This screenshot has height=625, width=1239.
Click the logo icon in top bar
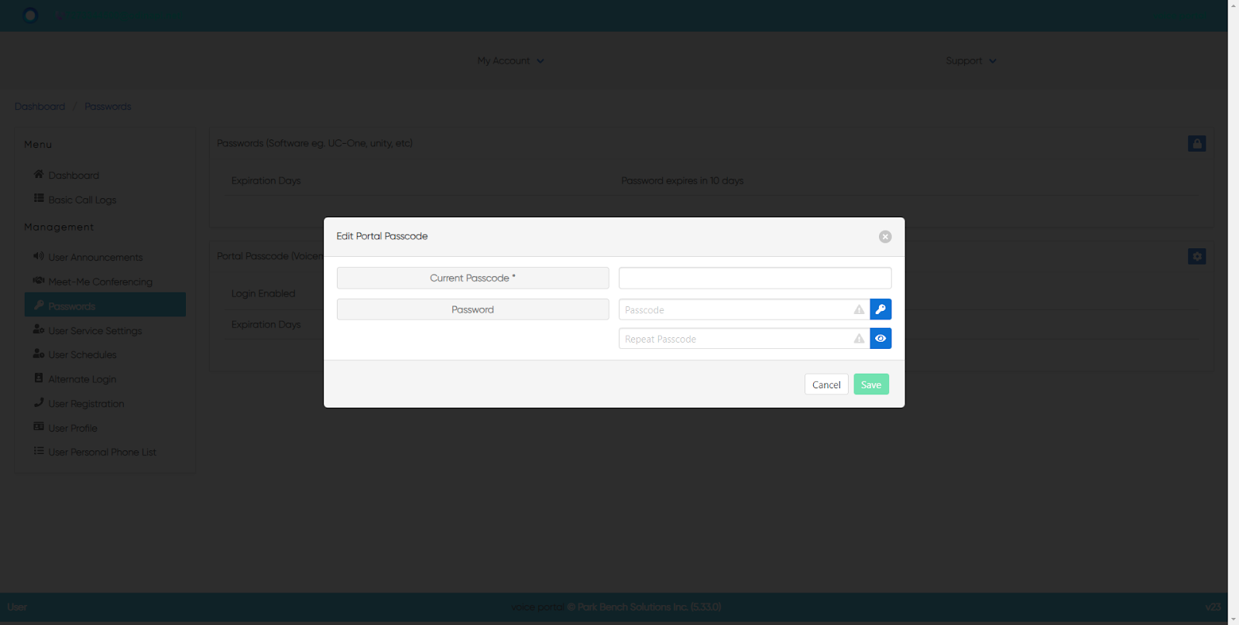(30, 15)
